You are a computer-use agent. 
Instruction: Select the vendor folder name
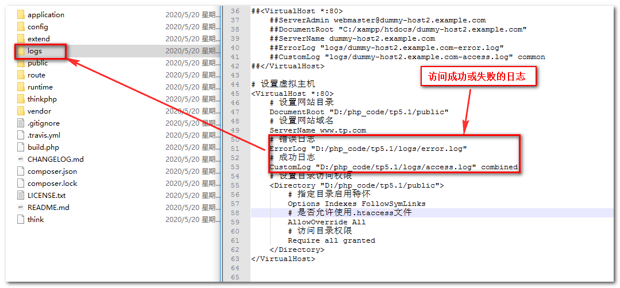(x=39, y=111)
